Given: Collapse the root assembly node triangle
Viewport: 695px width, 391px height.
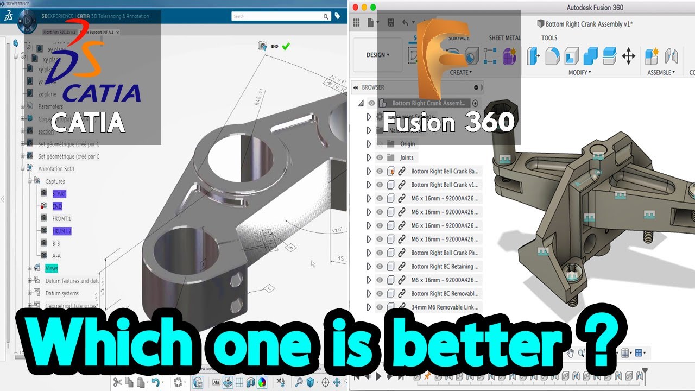Looking at the screenshot, I should (361, 103).
